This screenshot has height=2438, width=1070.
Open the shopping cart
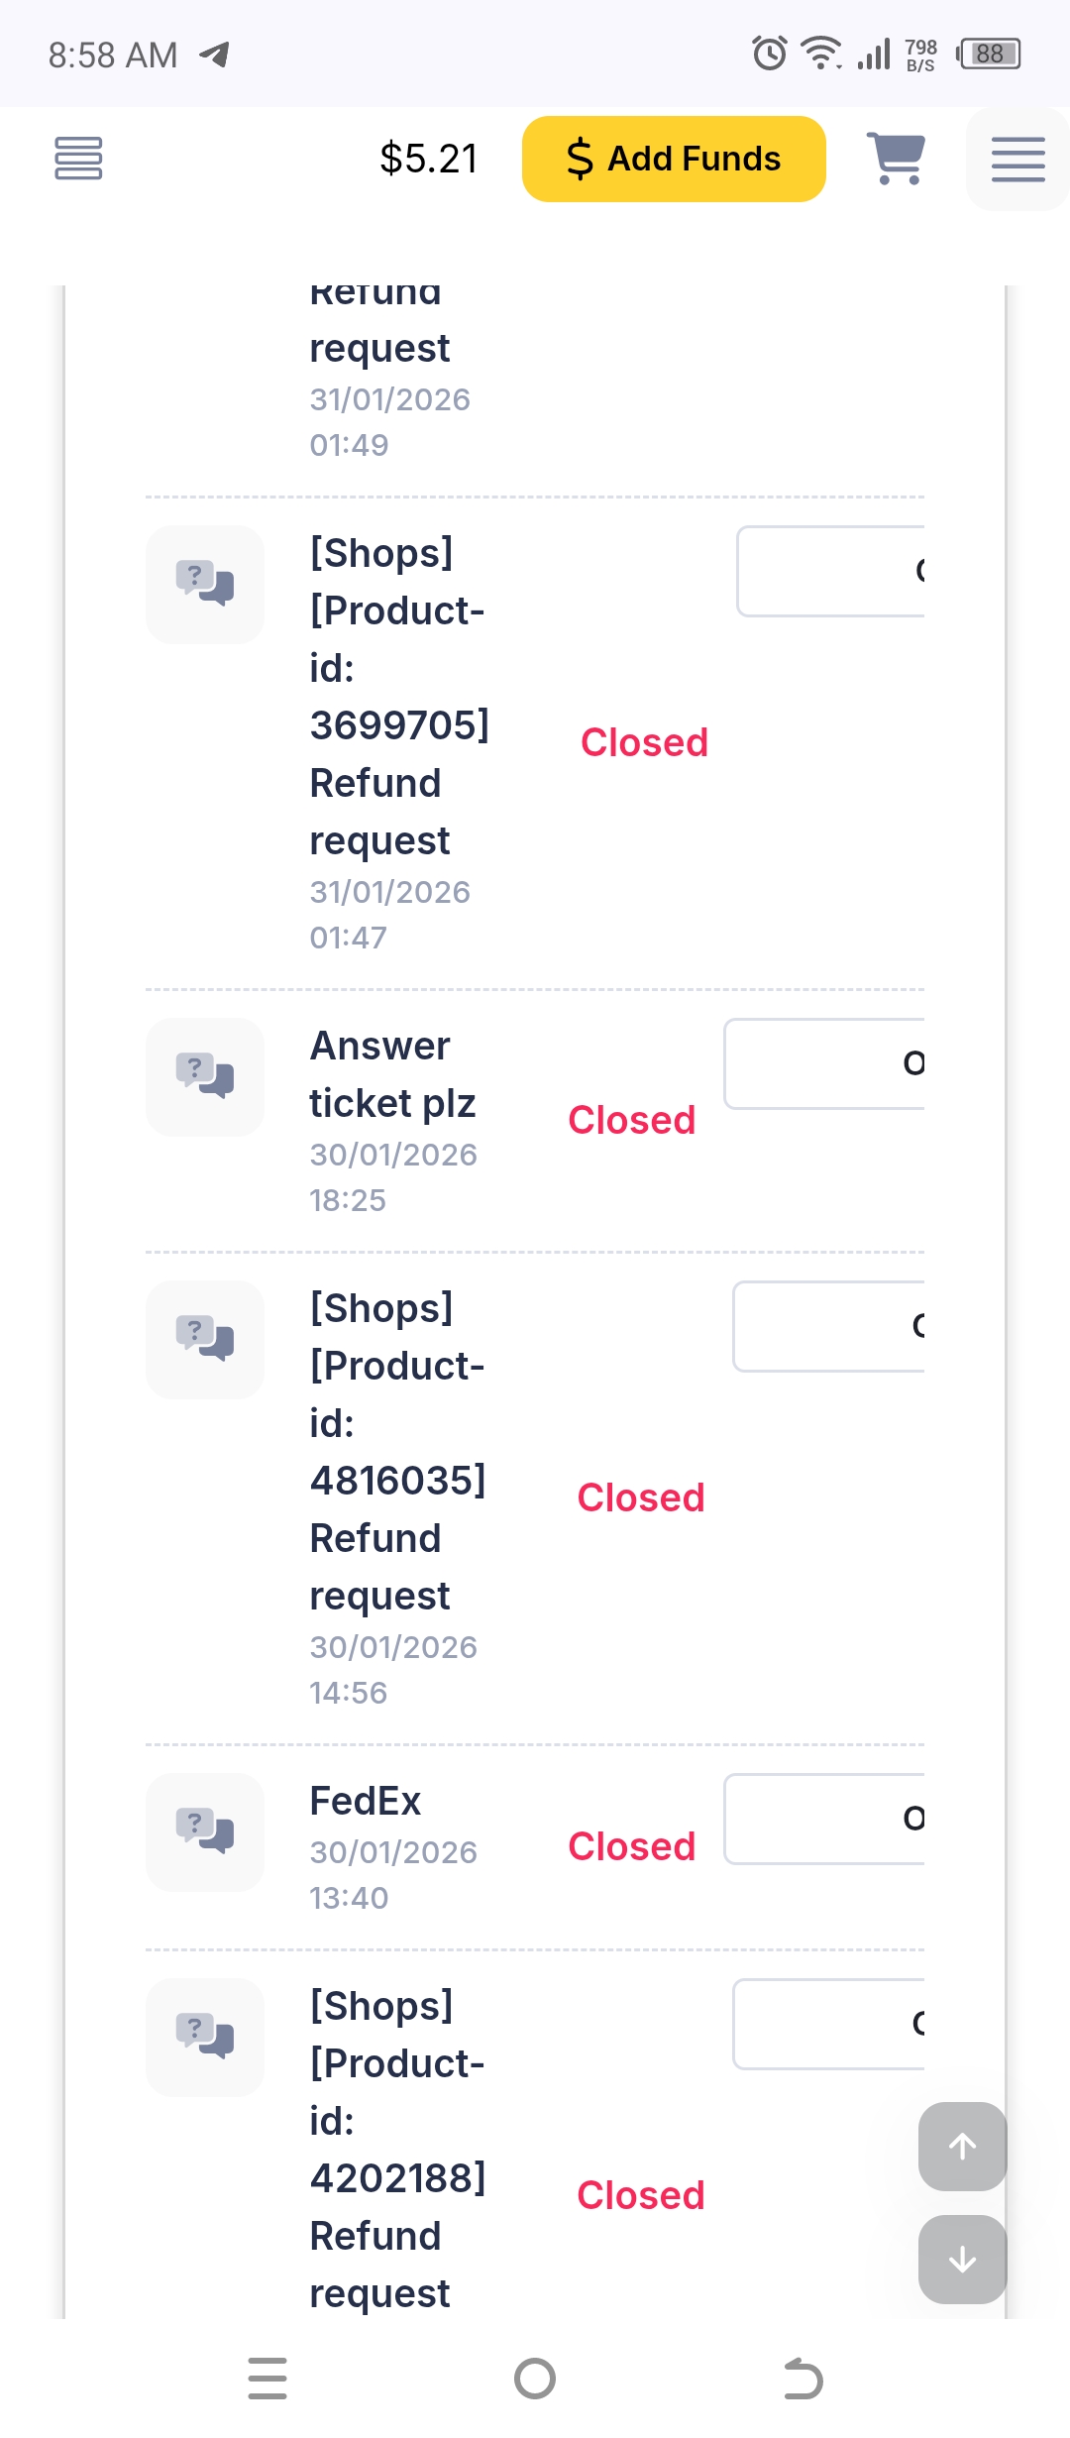click(x=896, y=159)
